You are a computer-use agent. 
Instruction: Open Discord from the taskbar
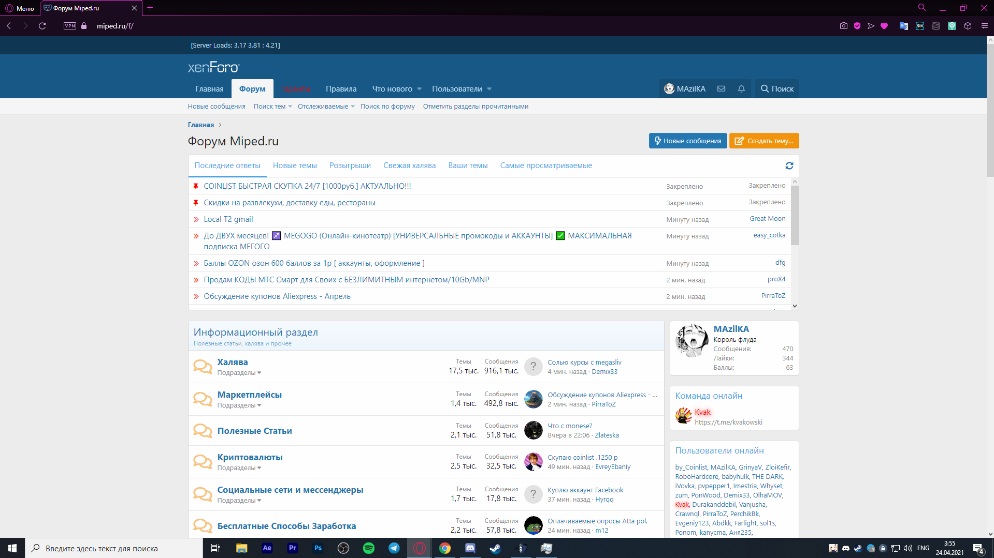point(470,548)
